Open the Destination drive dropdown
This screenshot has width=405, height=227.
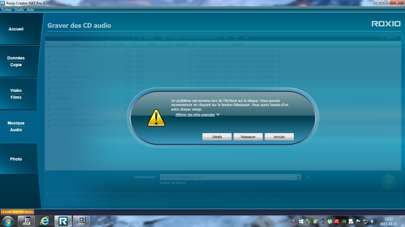[298, 177]
